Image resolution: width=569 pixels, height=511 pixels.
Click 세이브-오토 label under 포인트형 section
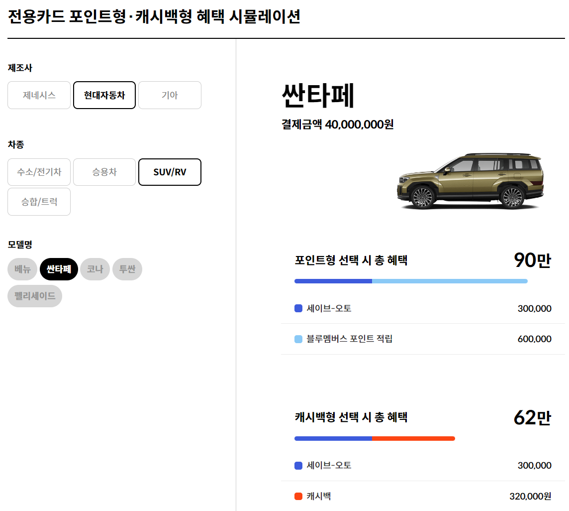329,308
